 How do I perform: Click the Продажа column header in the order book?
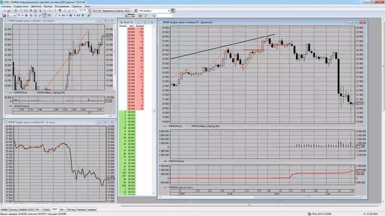coord(140,26)
